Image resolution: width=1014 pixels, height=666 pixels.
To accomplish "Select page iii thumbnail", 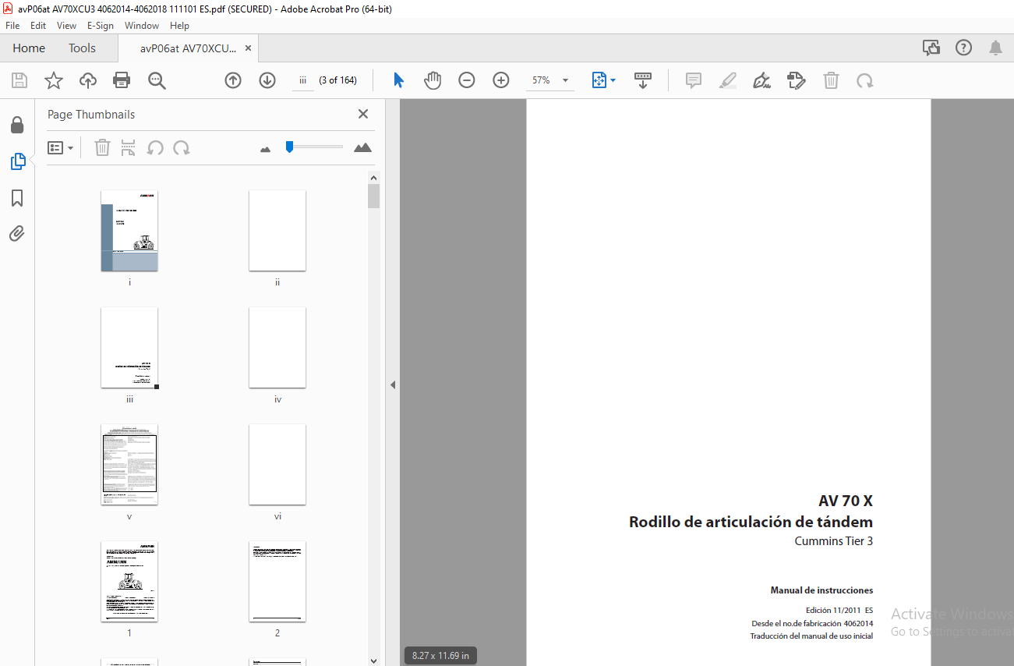I will 129,348.
